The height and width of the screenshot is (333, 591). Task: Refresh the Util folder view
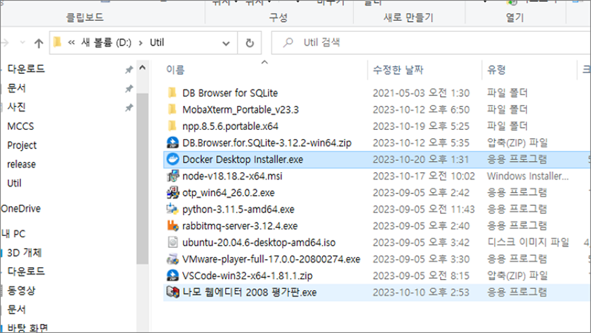point(250,43)
